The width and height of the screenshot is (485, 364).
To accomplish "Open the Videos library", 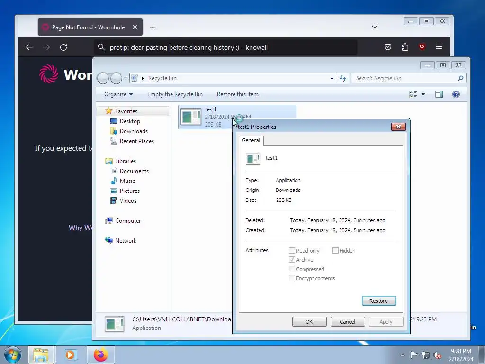I will coord(128,201).
